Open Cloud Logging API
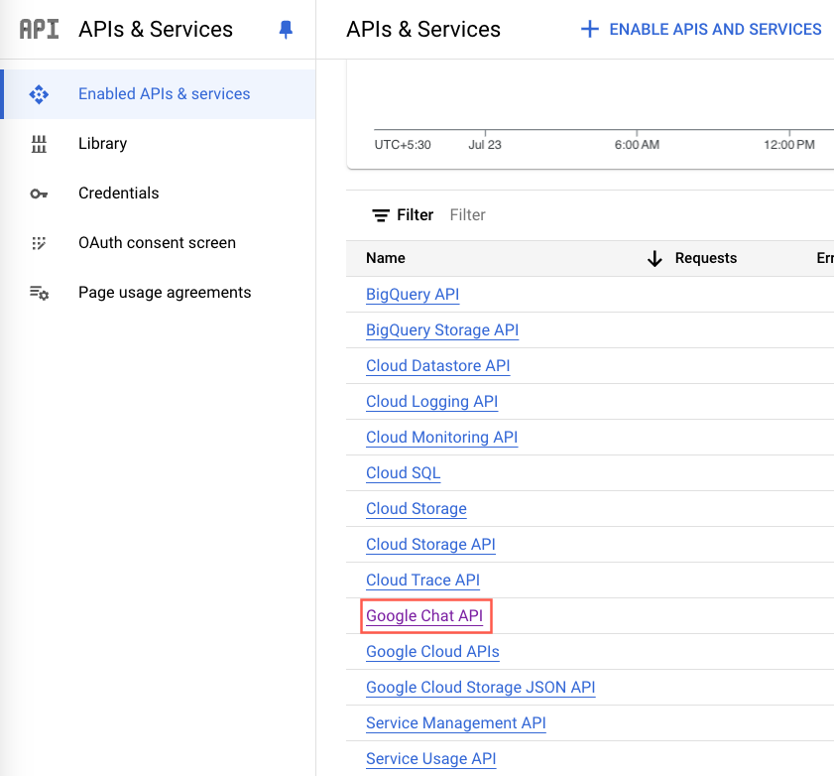The width and height of the screenshot is (834, 776). pos(432,401)
